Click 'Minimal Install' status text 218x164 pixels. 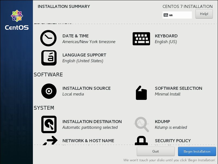[167, 94]
